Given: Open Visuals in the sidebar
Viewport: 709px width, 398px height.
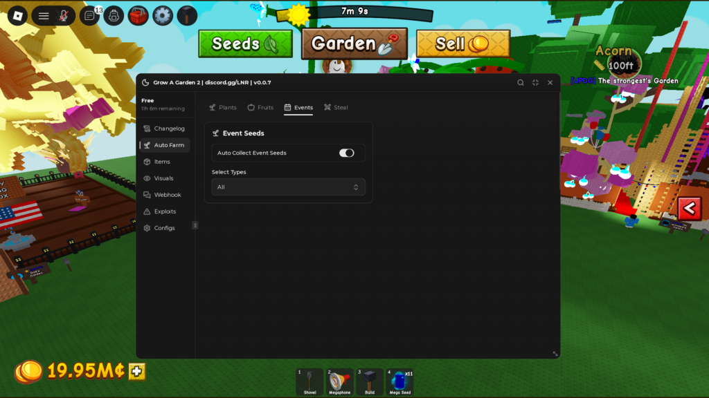Looking at the screenshot, I should click(x=165, y=178).
